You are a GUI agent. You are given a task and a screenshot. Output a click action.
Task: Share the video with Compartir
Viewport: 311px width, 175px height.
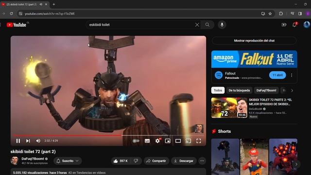pos(156,161)
